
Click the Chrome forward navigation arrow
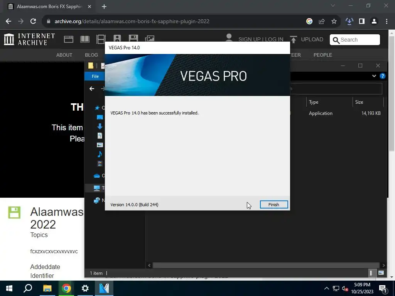[x=21, y=22]
